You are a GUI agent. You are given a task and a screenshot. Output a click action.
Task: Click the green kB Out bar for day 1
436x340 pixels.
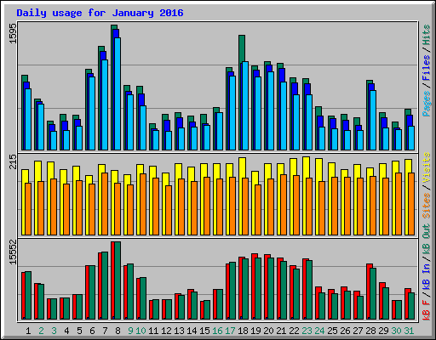pyautogui.click(x=28, y=295)
